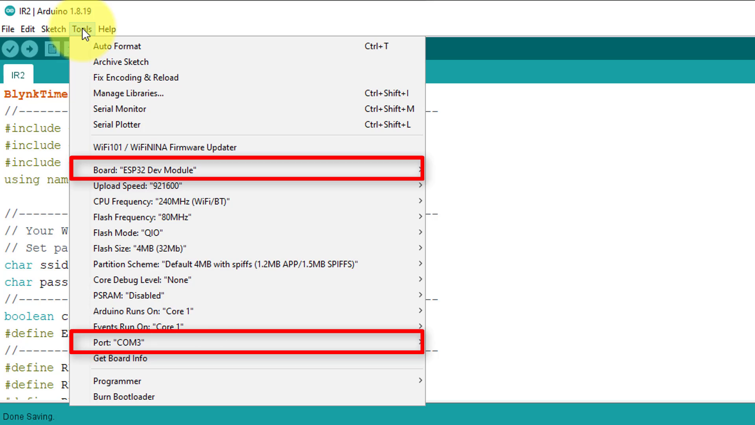Expand the Port "COM3" submenu
The height and width of the screenshot is (425, 755).
247,342
